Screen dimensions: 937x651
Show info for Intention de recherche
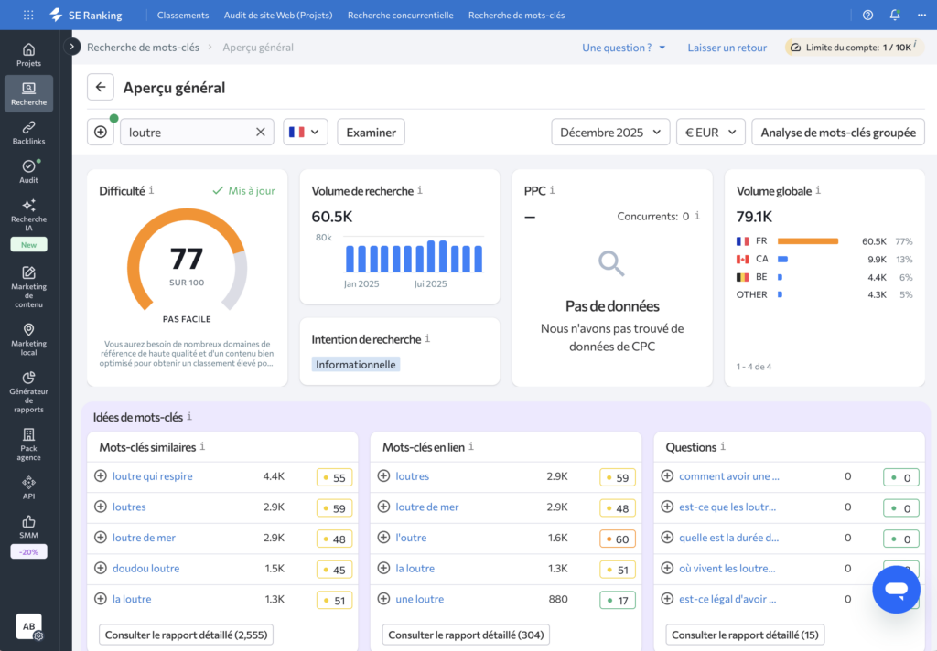(x=428, y=338)
